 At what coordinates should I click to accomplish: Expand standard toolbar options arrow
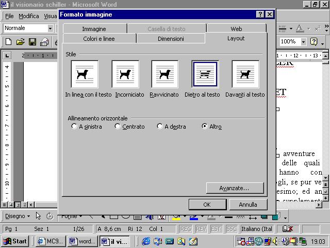323,43
